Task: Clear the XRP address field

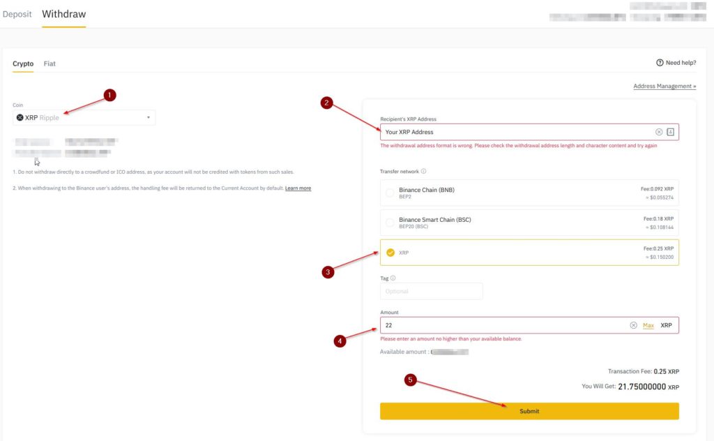Action: click(658, 132)
